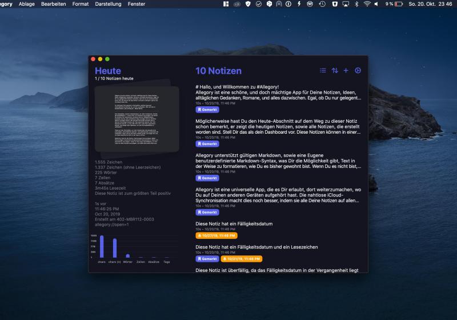This screenshot has height=320, width=457.
Task: Click the shield icon in menu bar
Action: (x=248, y=4)
